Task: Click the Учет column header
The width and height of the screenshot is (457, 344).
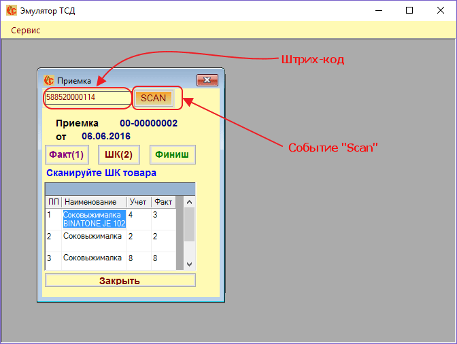Action: click(x=138, y=202)
